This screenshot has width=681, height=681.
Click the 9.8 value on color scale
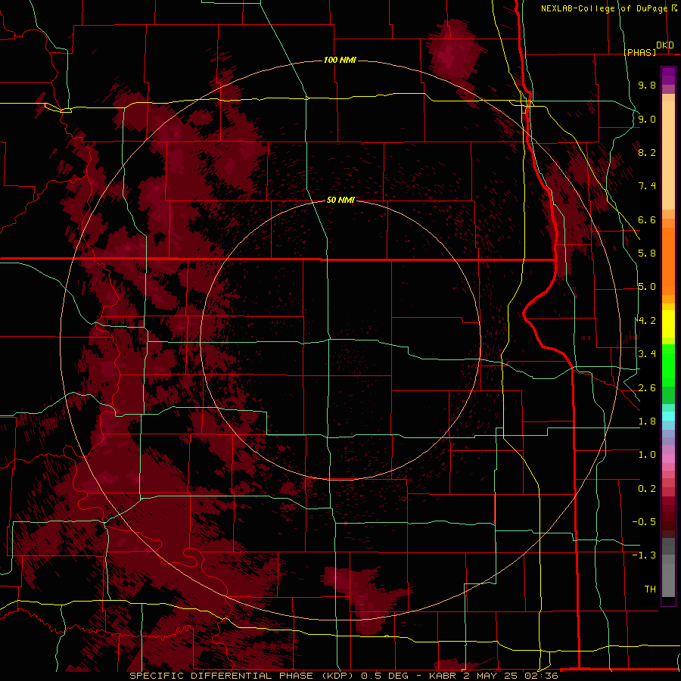click(x=647, y=85)
